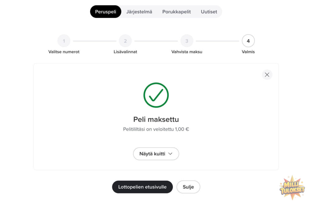Open the Porukkapelit tab
The image size is (314, 211).
[x=177, y=12]
